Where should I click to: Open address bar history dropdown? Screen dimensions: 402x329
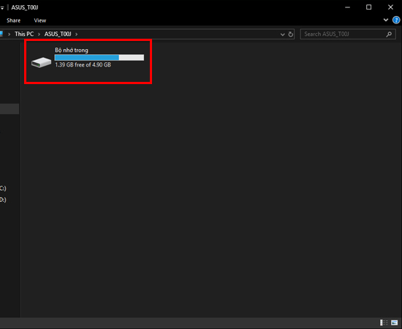pos(283,34)
